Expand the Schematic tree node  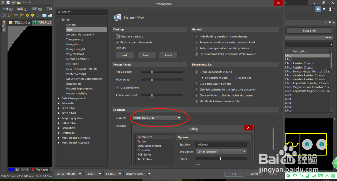[59, 103]
